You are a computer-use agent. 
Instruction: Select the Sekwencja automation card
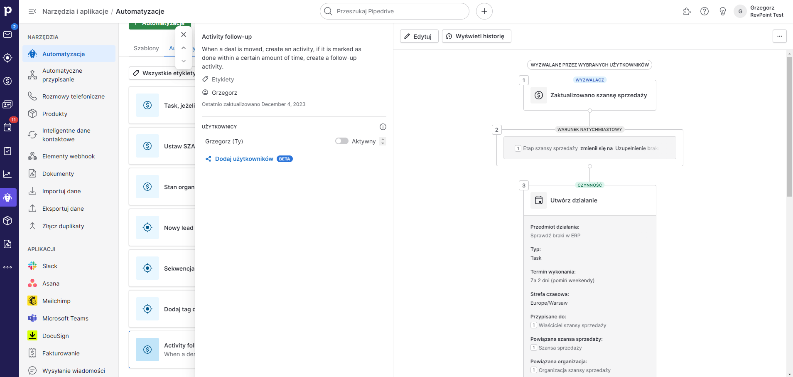tap(162, 268)
